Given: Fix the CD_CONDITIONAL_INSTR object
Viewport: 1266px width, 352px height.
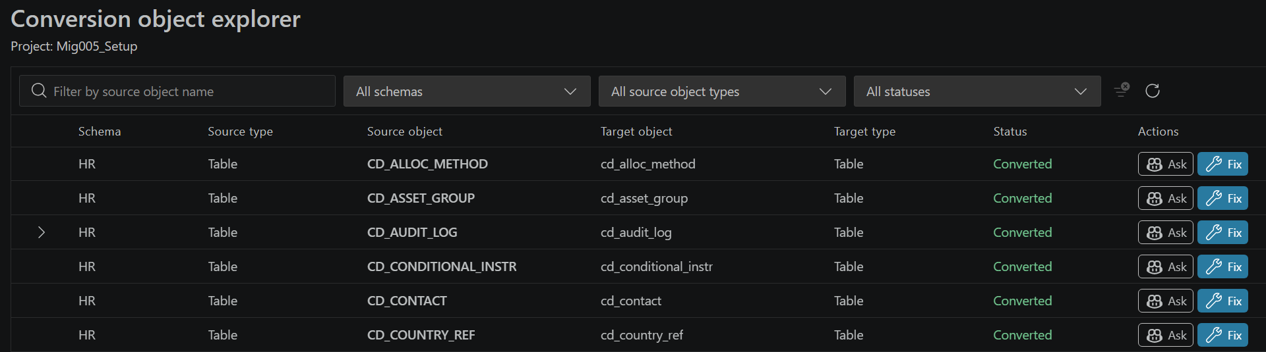Looking at the screenshot, I should tap(1222, 266).
